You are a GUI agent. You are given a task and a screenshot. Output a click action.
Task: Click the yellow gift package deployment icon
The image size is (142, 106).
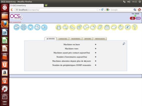(x=59, y=27)
